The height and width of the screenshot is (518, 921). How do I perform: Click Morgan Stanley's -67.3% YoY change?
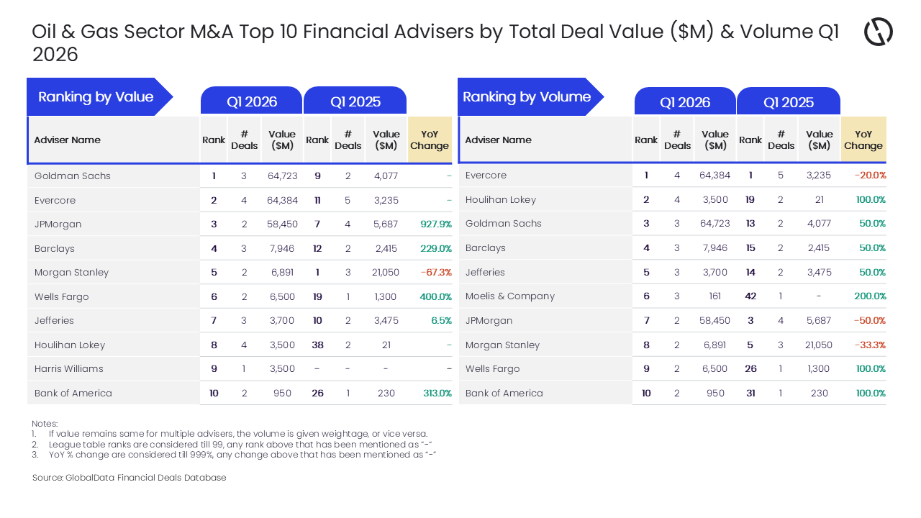tap(436, 272)
